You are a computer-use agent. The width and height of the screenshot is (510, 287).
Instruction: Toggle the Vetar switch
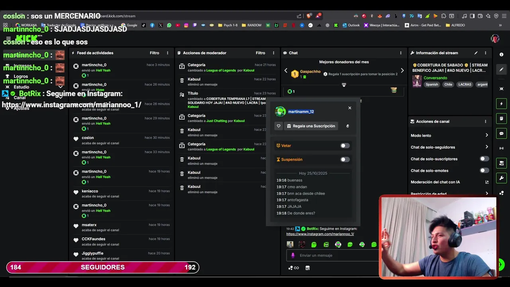click(x=345, y=146)
